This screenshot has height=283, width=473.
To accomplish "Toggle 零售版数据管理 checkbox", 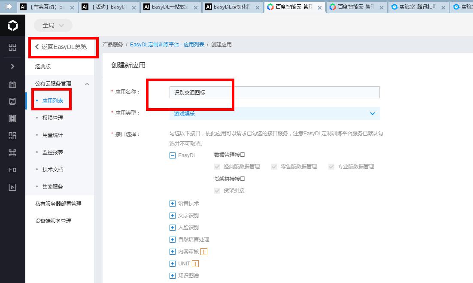I will point(274,167).
